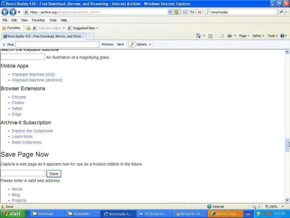Click the Find text input field
This screenshot has width=290, height=218.
coord(57,45)
